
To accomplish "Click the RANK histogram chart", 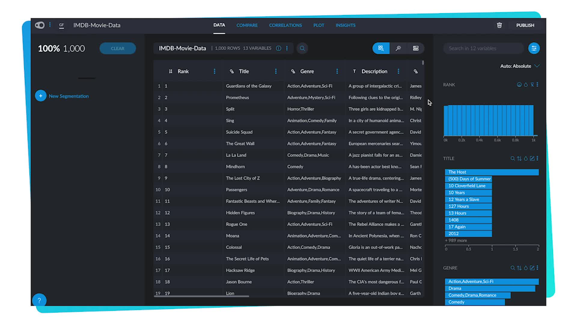I will coord(490,121).
